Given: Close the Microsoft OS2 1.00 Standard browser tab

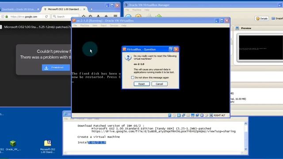Looking at the screenshot, I should coord(85,9).
